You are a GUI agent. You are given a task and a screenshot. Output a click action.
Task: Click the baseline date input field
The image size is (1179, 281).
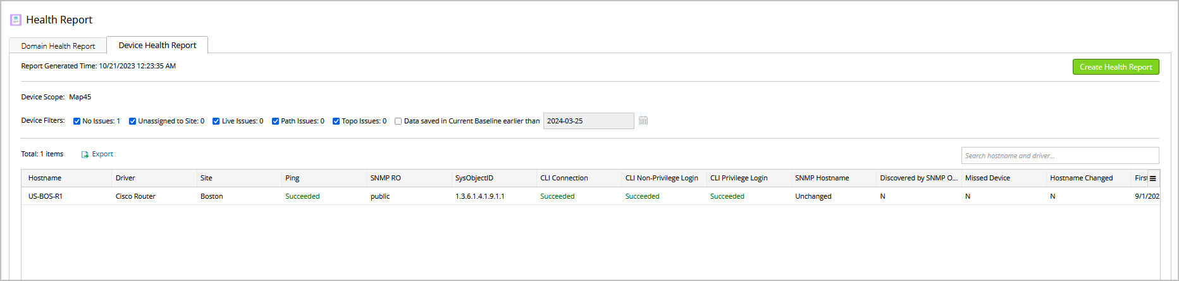[588, 121]
